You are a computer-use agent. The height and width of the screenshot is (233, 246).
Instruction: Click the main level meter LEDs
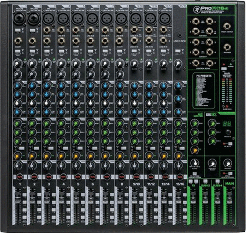[x=227, y=91]
